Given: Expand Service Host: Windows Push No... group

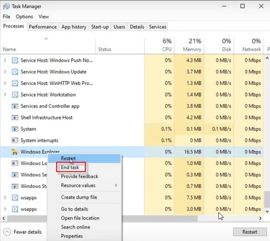Looking at the screenshot, I should 5,60.
